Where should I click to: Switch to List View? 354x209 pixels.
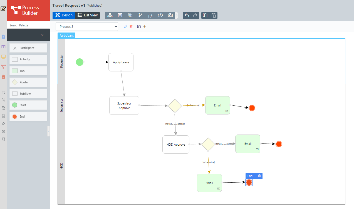click(x=88, y=15)
